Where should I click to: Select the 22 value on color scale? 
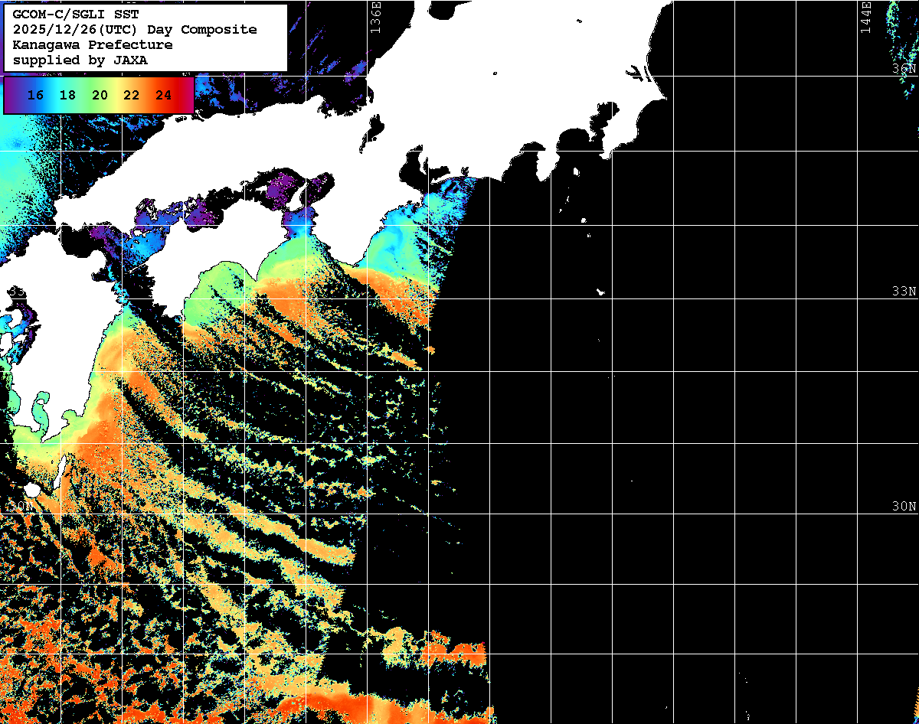click(x=131, y=96)
